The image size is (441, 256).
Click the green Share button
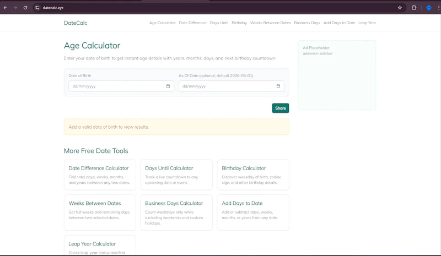pos(281,108)
